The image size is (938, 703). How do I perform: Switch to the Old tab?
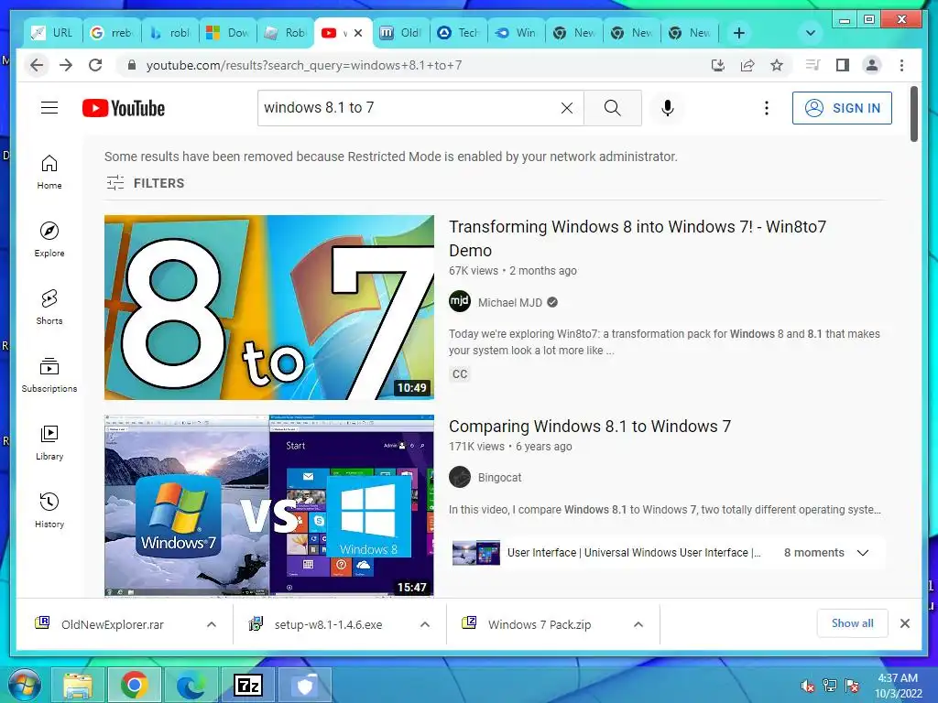point(401,33)
